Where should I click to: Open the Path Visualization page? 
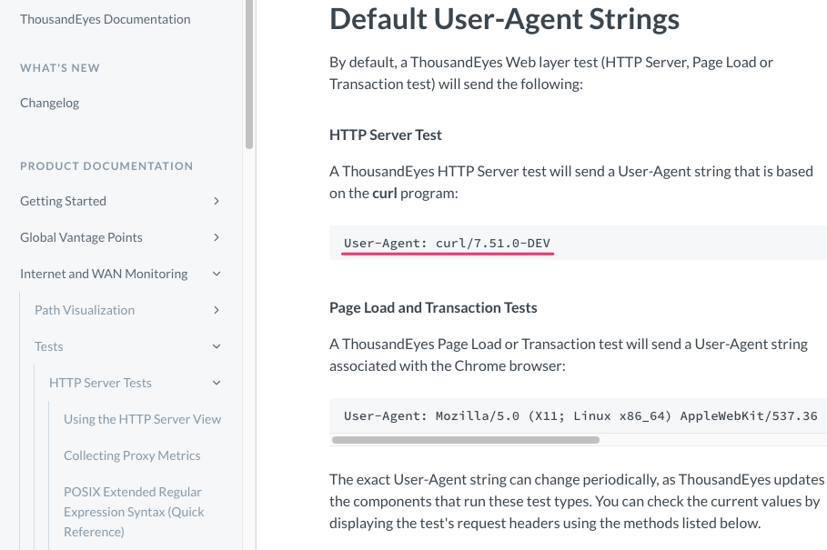tap(85, 310)
